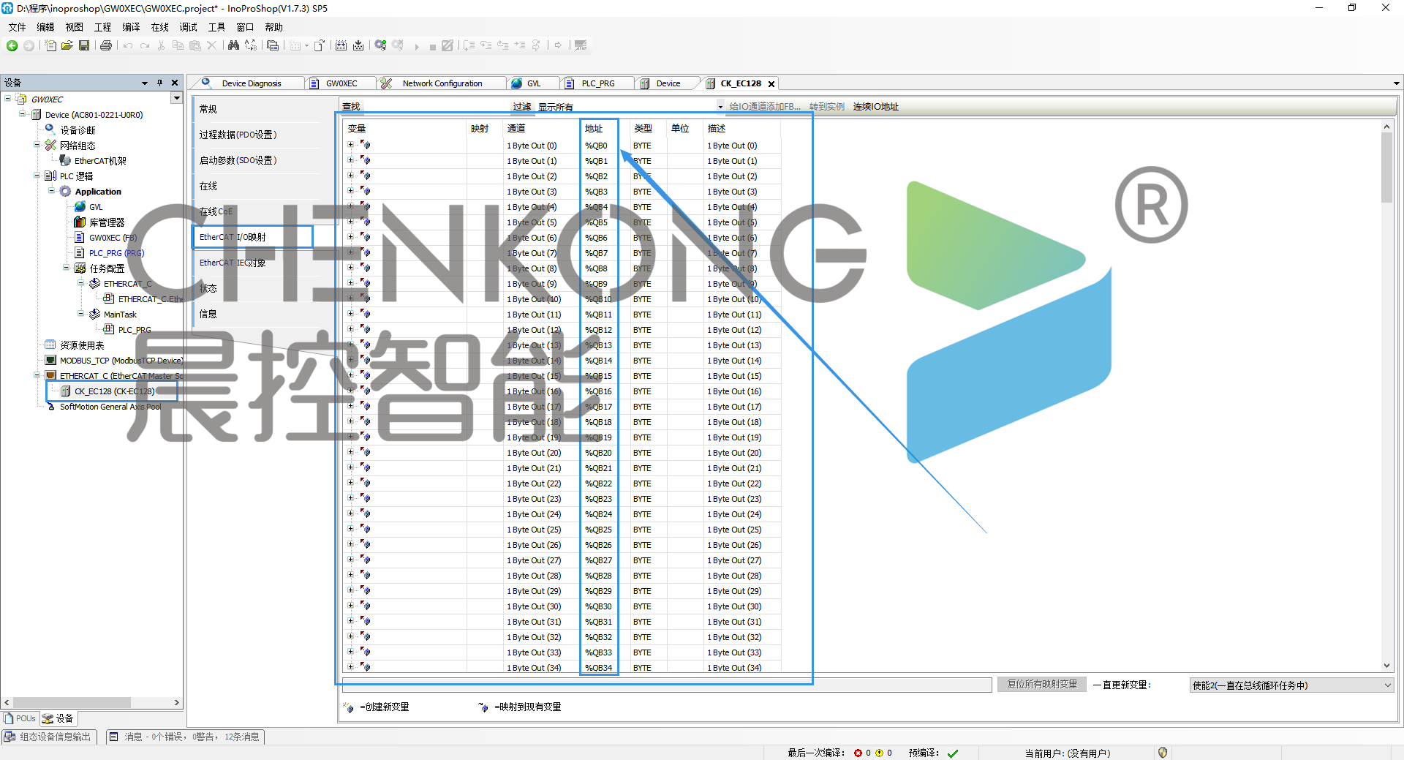Select the MODBUS_TCP device tree item
This screenshot has height=760, width=1404.
pyautogui.click(x=121, y=361)
